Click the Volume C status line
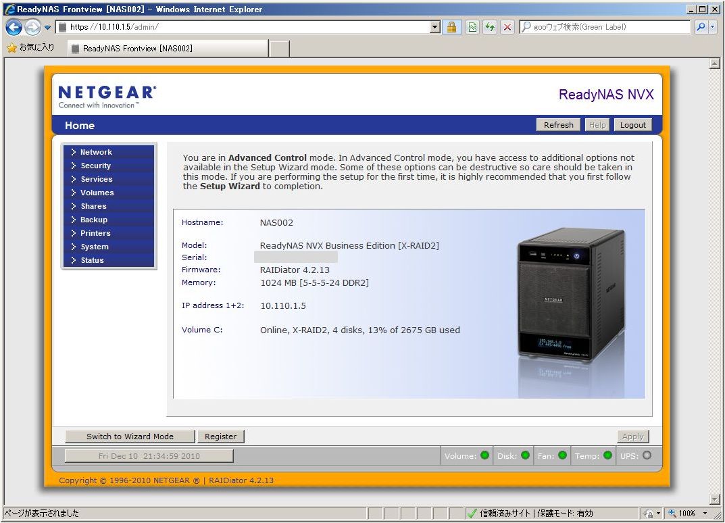The width and height of the screenshot is (725, 523). tap(359, 330)
